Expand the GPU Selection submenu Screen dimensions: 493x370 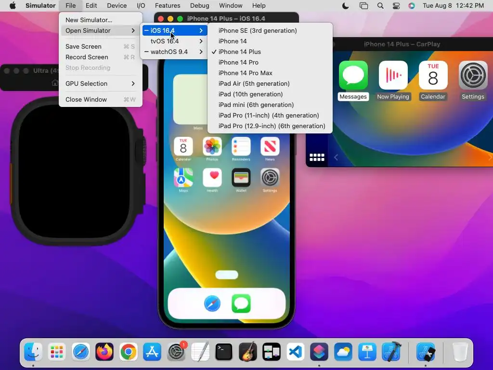101,84
